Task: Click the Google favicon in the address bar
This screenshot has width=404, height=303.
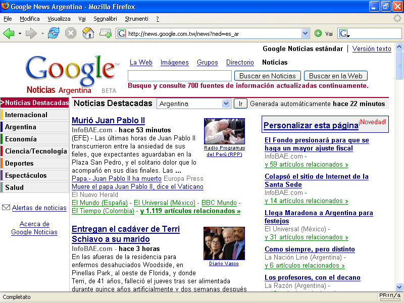Action: [122, 33]
